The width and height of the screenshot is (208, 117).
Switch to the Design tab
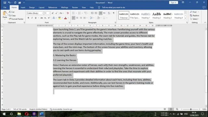(32, 7)
